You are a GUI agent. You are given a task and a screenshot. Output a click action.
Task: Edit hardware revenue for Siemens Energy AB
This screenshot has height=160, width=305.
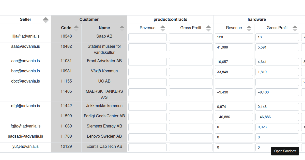point(234,127)
